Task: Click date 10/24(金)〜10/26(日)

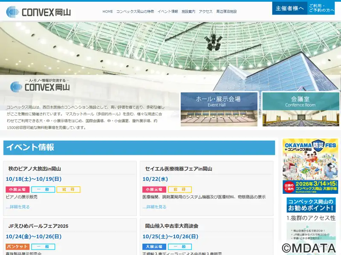Action: (34, 237)
